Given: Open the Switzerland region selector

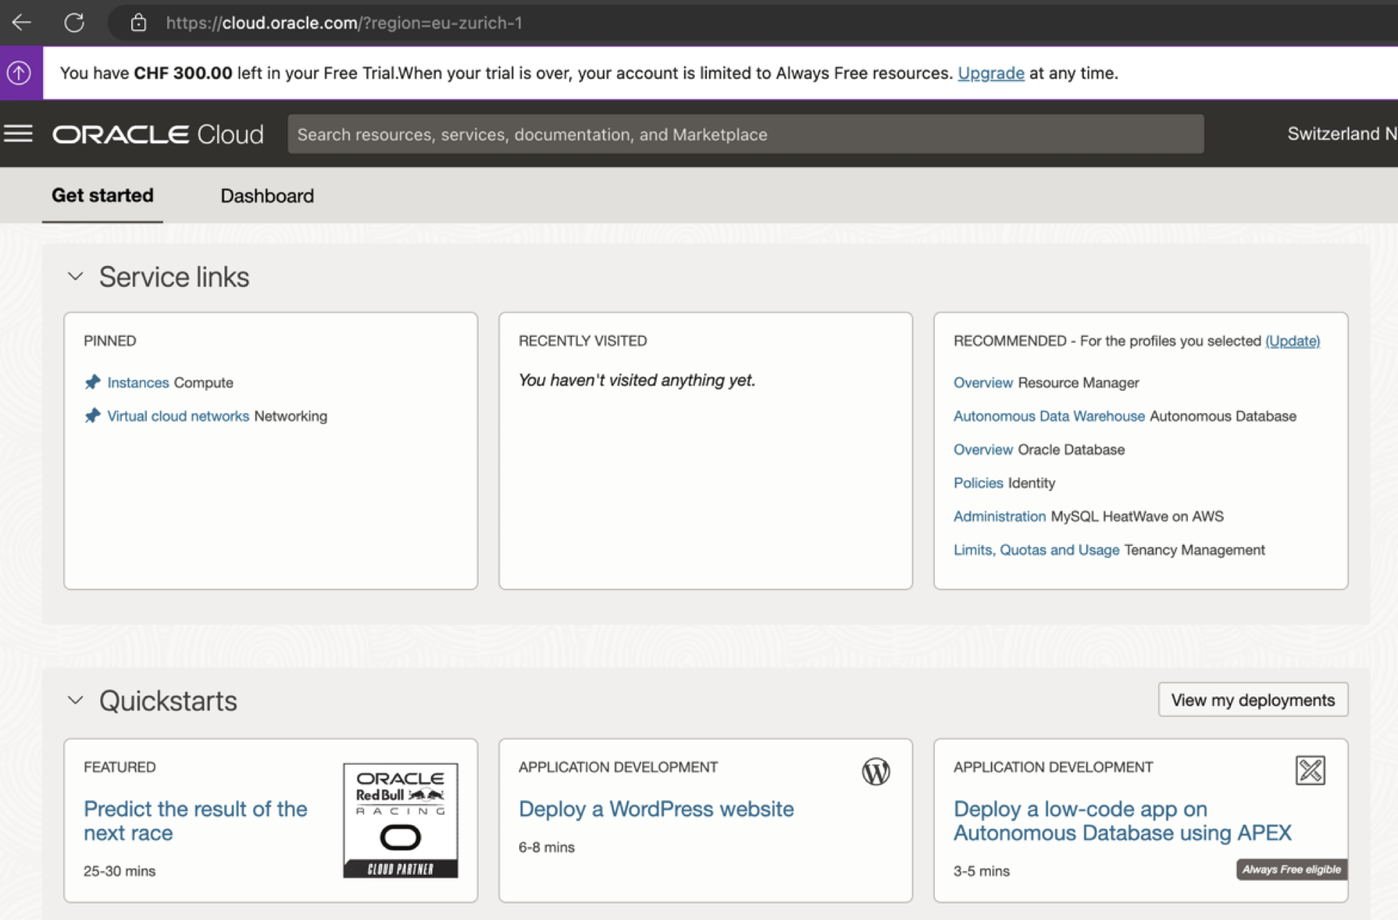Looking at the screenshot, I should (x=1341, y=134).
